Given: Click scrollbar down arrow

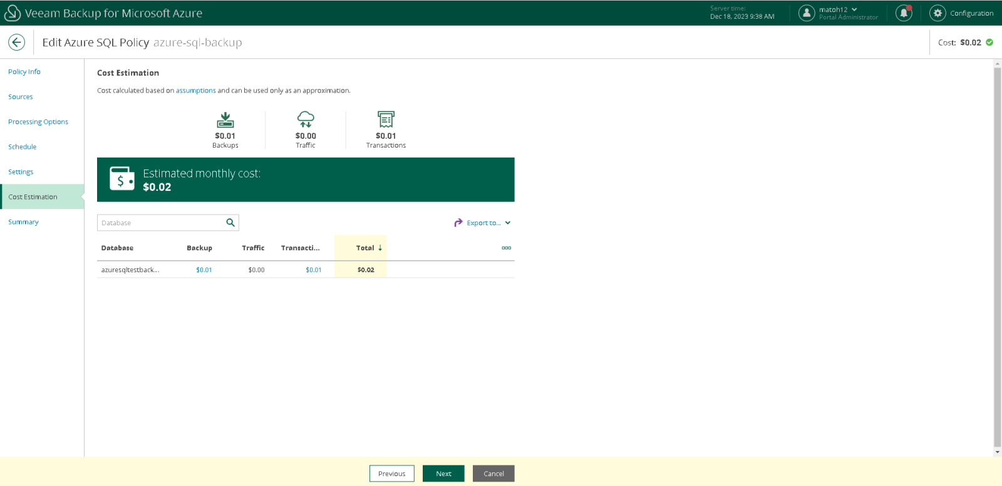Looking at the screenshot, I should (998, 452).
